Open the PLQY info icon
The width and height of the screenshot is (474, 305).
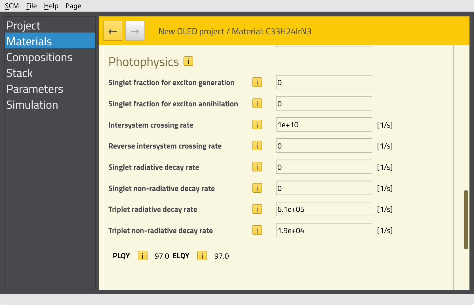(142, 256)
